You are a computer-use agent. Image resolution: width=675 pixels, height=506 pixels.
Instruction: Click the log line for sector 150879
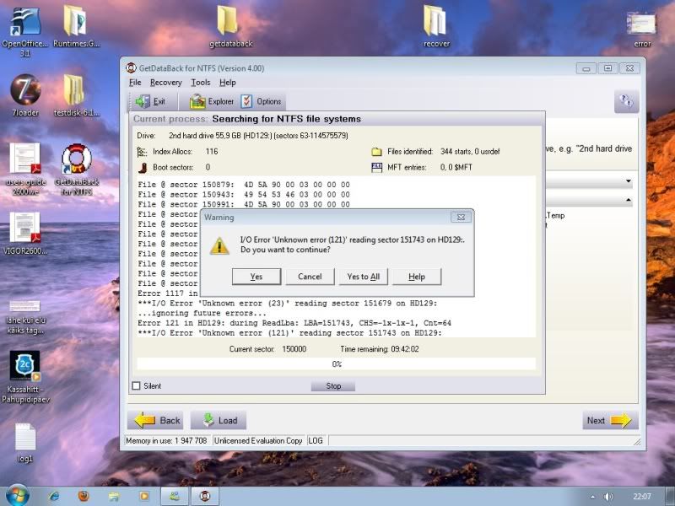(x=244, y=185)
